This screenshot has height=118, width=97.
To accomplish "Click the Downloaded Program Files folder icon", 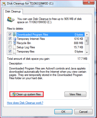I will [x=14, y=34].
